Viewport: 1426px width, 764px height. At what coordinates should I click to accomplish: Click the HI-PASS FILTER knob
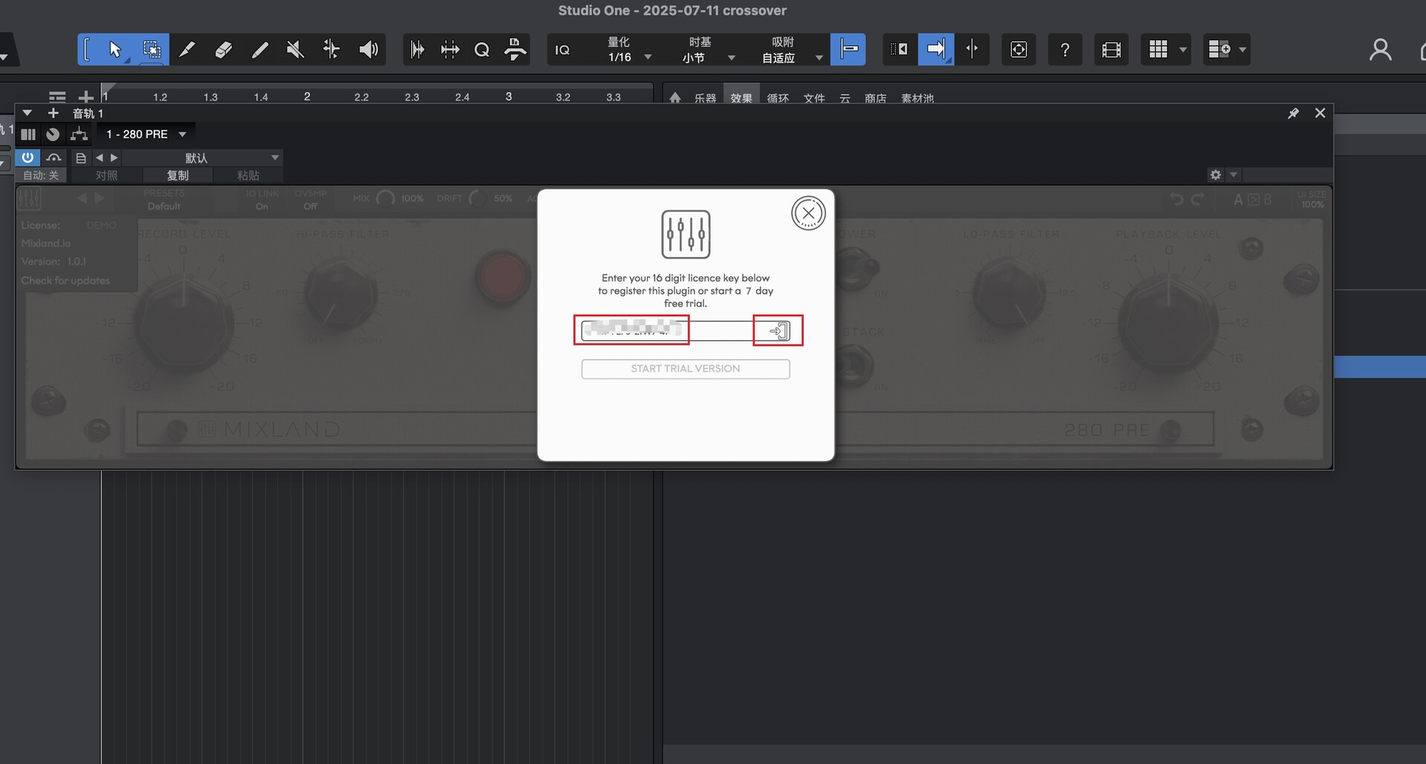point(341,293)
